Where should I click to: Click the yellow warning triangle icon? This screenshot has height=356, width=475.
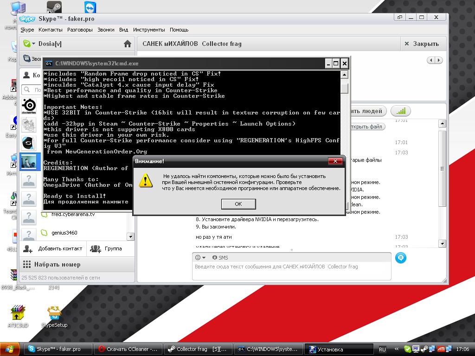click(145, 181)
